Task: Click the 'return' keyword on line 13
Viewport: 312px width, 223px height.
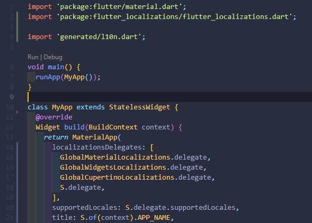Action: 56,137
